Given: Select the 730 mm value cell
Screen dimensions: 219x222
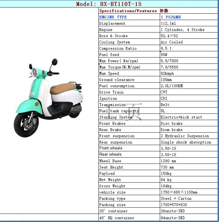Looking at the screenshot, I should click(189, 167).
